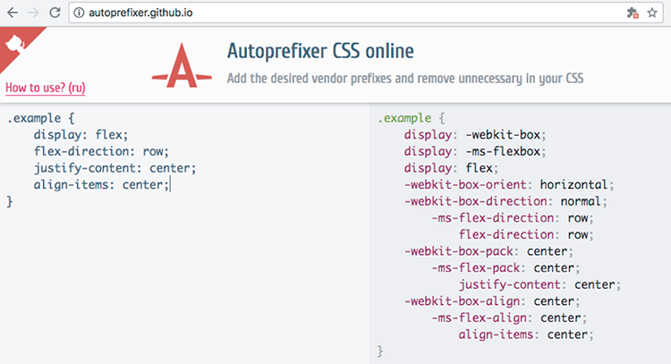Click the "Autoprefixer CSS online" heading
This screenshot has height=364, width=671.
(321, 49)
